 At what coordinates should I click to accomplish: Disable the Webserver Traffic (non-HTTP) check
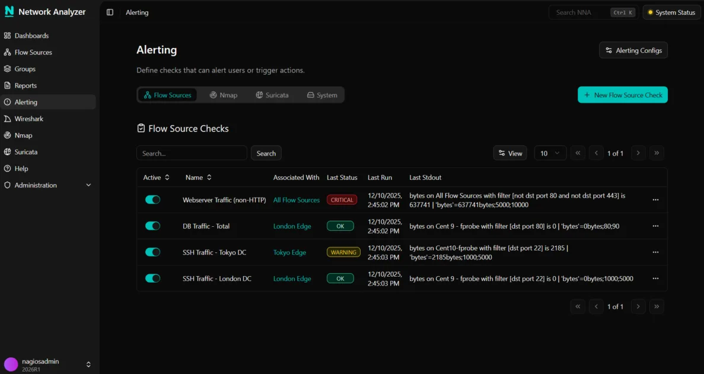(152, 199)
